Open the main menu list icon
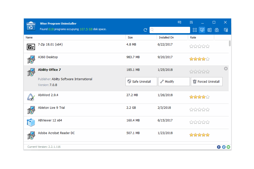This screenshot has height=169, width=254. click(191, 22)
